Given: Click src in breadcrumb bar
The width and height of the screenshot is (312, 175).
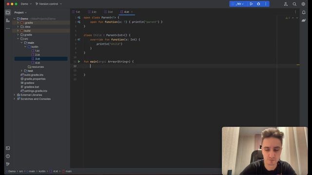Looking at the screenshot, I should click(21, 171).
